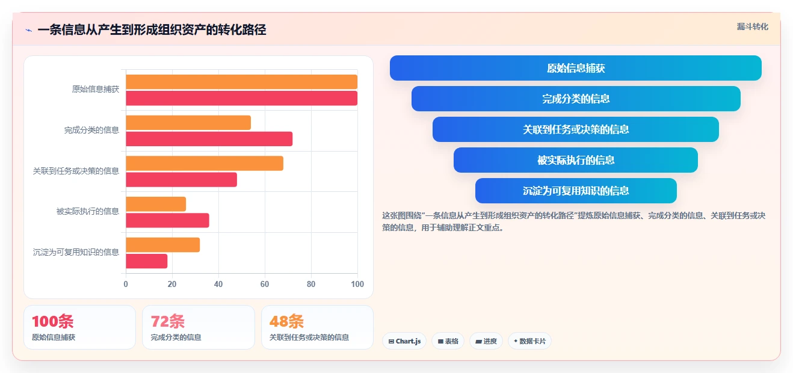Image resolution: width=793 pixels, height=373 pixels.
Task: Click the x-axis tick value 0
Action: 126,284
